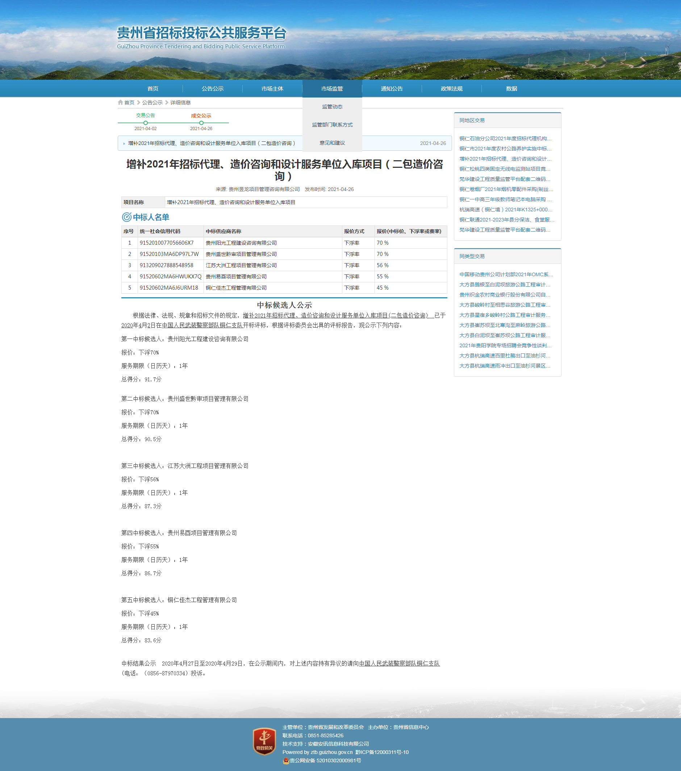Open link 大方县星宿乡峻岭村公路工程审计服务
Viewport: 681px width, 771px height.
(x=505, y=315)
